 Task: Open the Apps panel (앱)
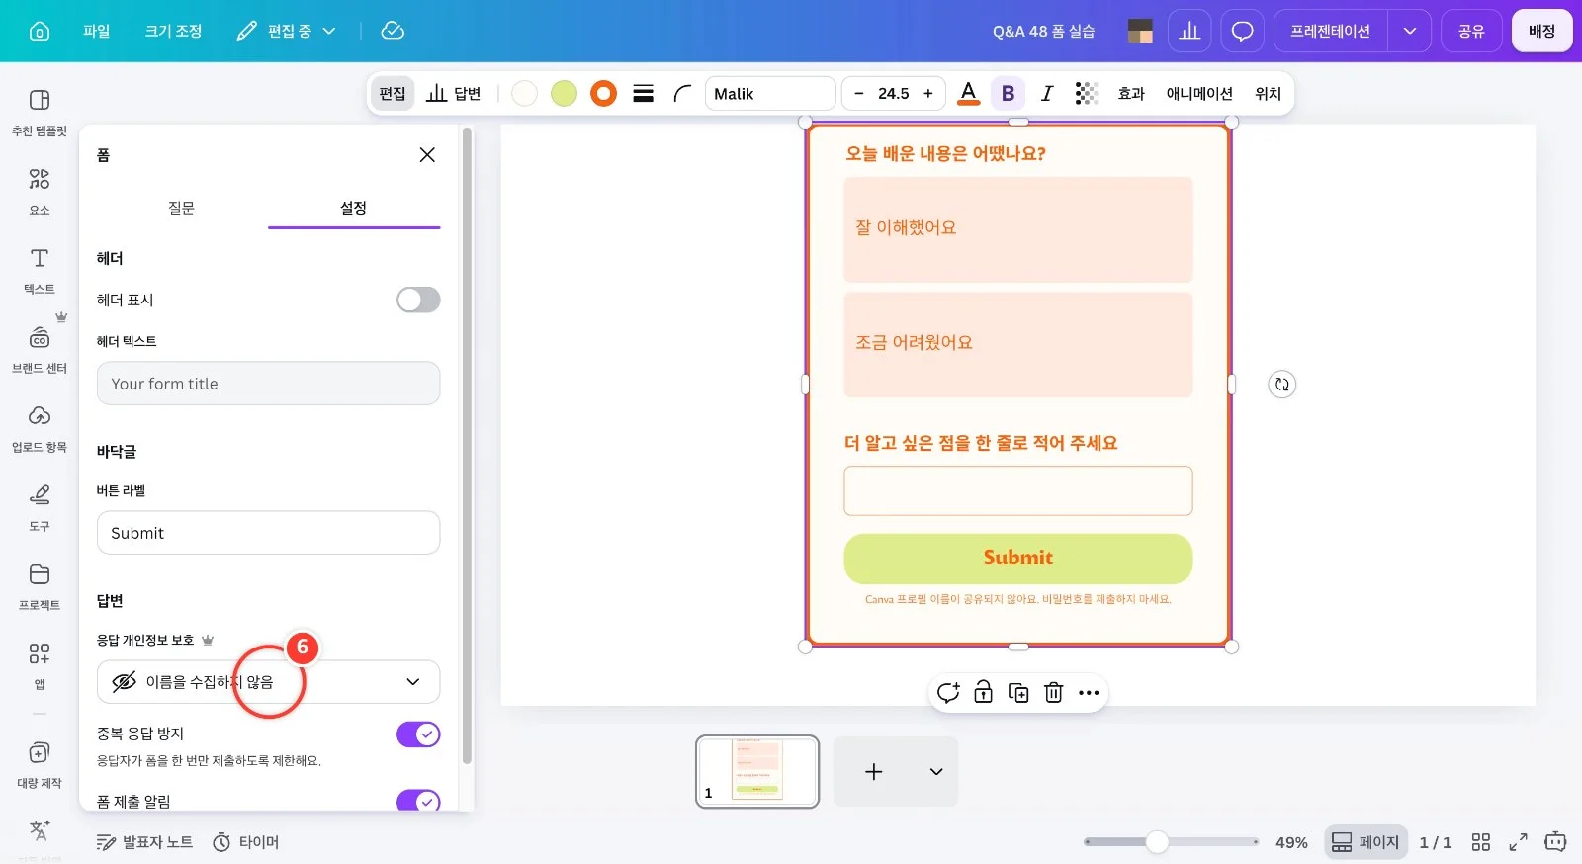tap(40, 665)
